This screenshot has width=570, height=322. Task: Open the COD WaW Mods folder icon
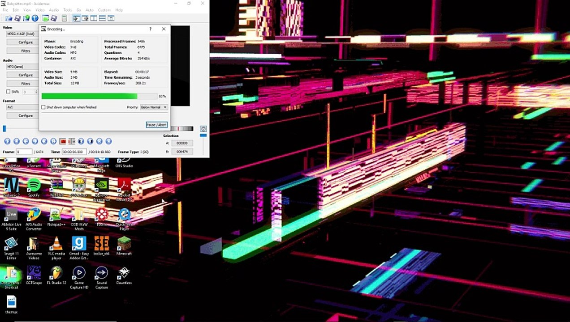tap(79, 219)
